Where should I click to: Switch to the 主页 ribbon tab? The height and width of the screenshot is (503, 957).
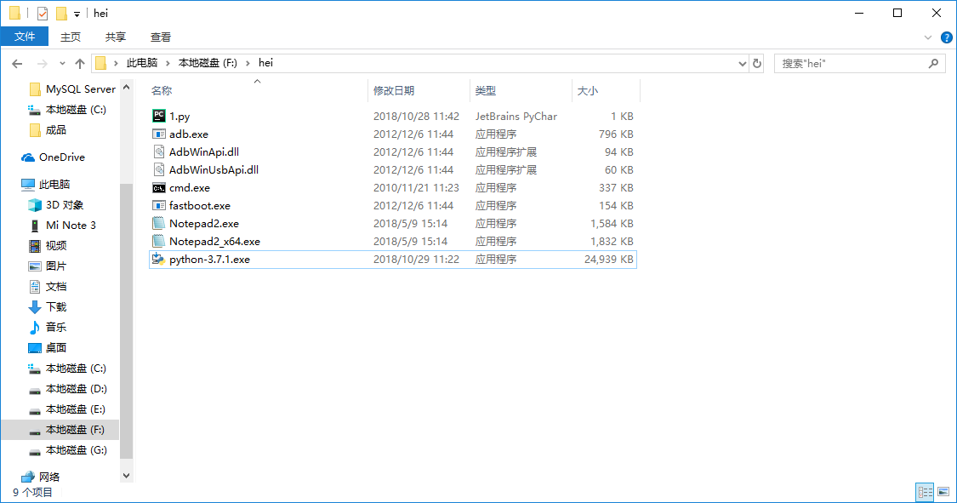[71, 37]
